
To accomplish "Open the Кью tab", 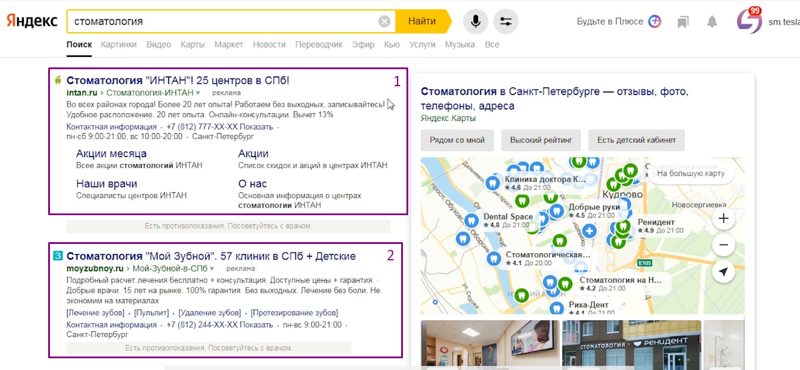I will click(392, 45).
